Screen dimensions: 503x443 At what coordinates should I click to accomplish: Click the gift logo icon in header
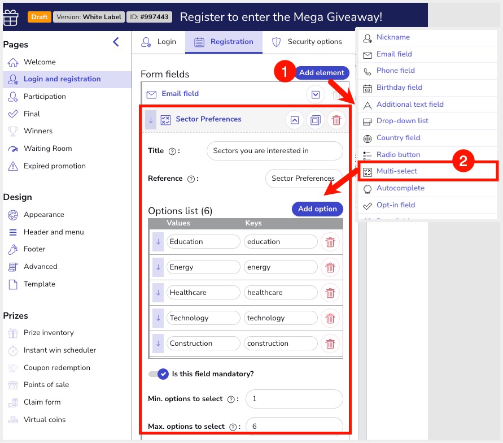[x=11, y=18]
